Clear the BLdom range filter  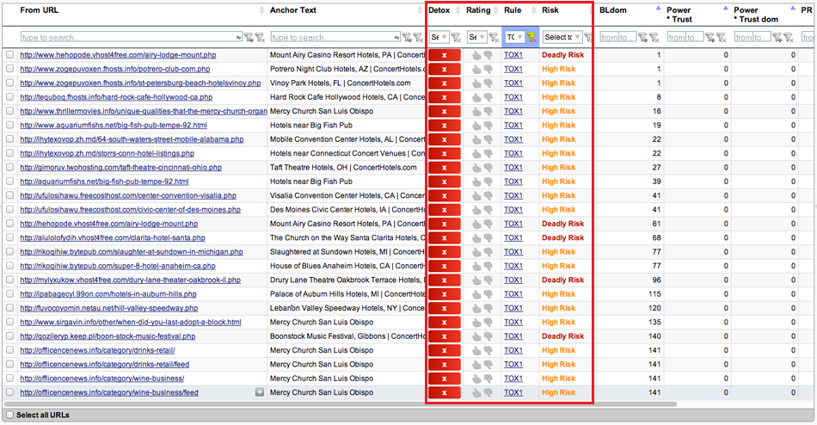(x=654, y=37)
